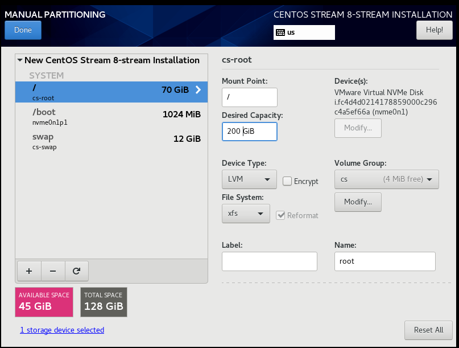Click the us keyboard layout indicator

[x=304, y=32]
